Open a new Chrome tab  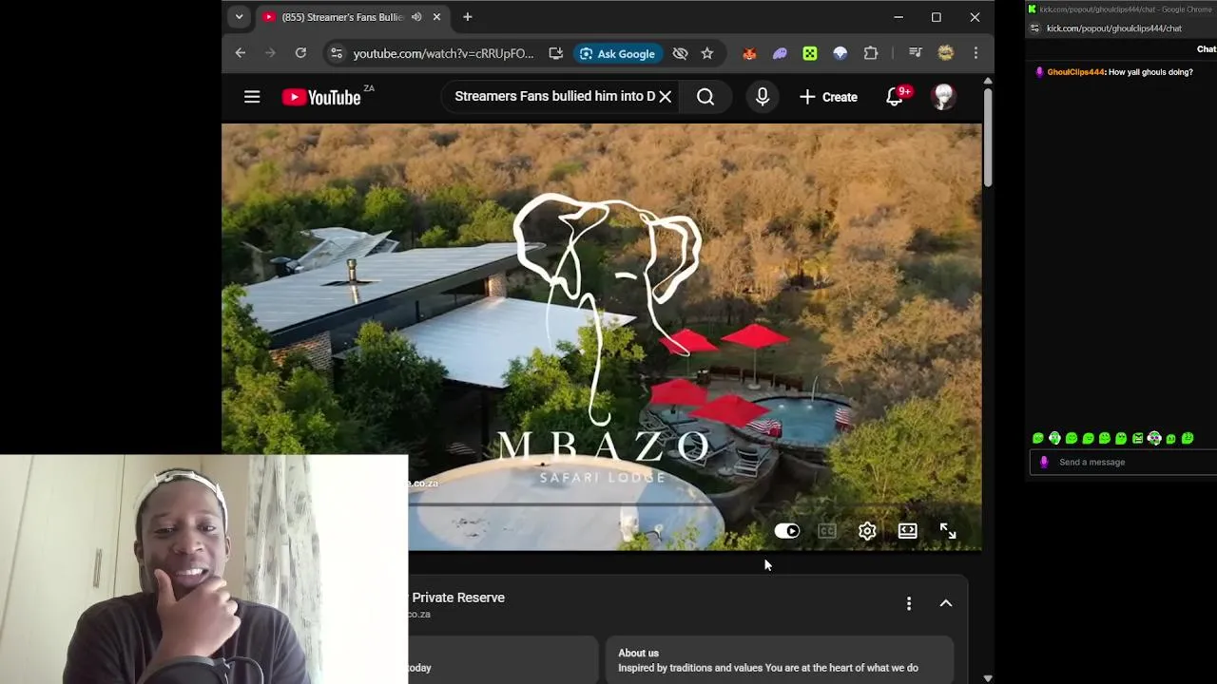(467, 17)
